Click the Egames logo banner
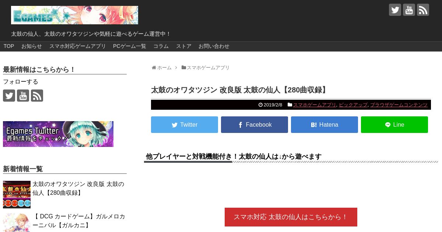This screenshot has height=232, width=442. pyautogui.click(x=74, y=15)
